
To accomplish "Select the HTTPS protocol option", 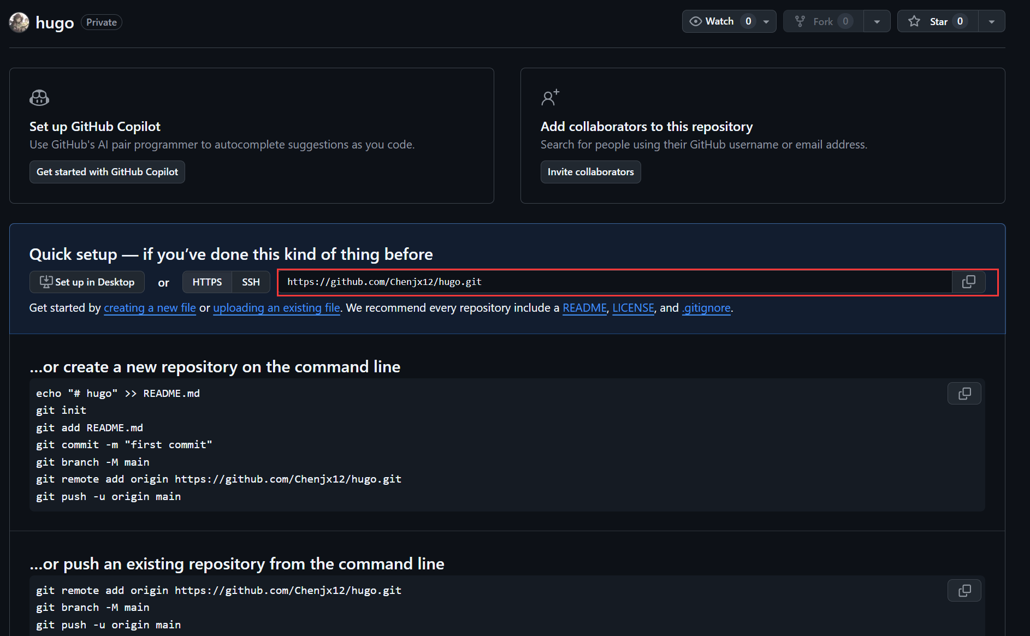I will [x=207, y=282].
